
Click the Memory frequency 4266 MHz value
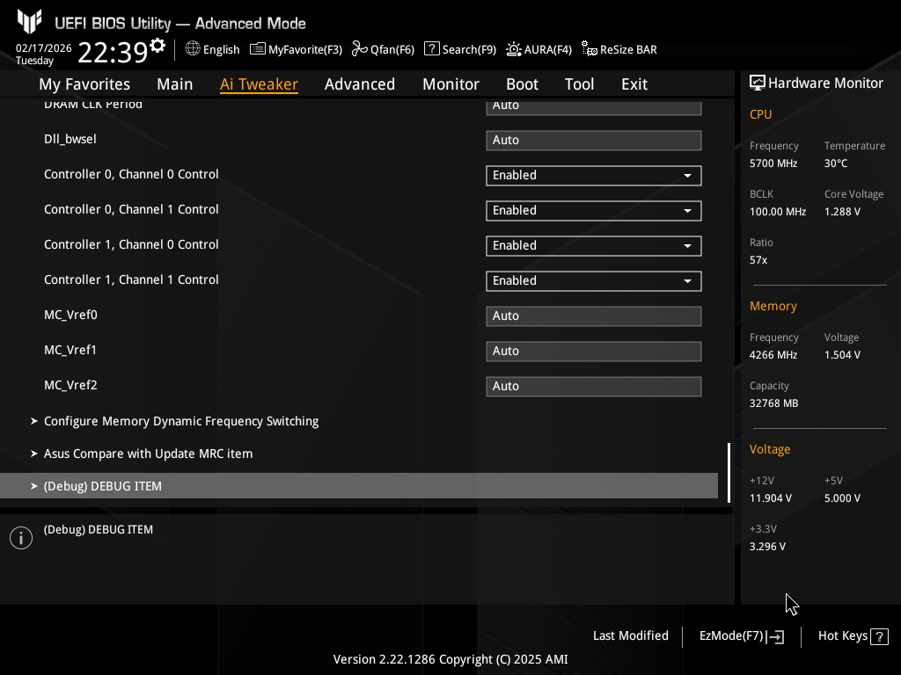(x=773, y=355)
